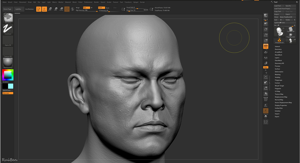Expand the Deformation subpalette
The height and width of the screenshot is (163, 300).
pyautogui.click(x=279, y=72)
